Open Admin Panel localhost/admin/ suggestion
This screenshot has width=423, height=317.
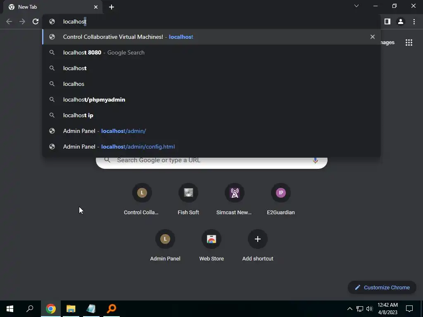click(x=211, y=131)
